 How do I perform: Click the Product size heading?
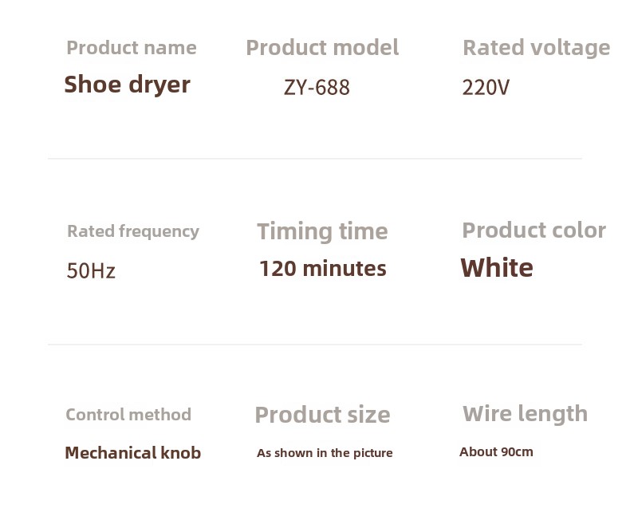pyautogui.click(x=323, y=415)
